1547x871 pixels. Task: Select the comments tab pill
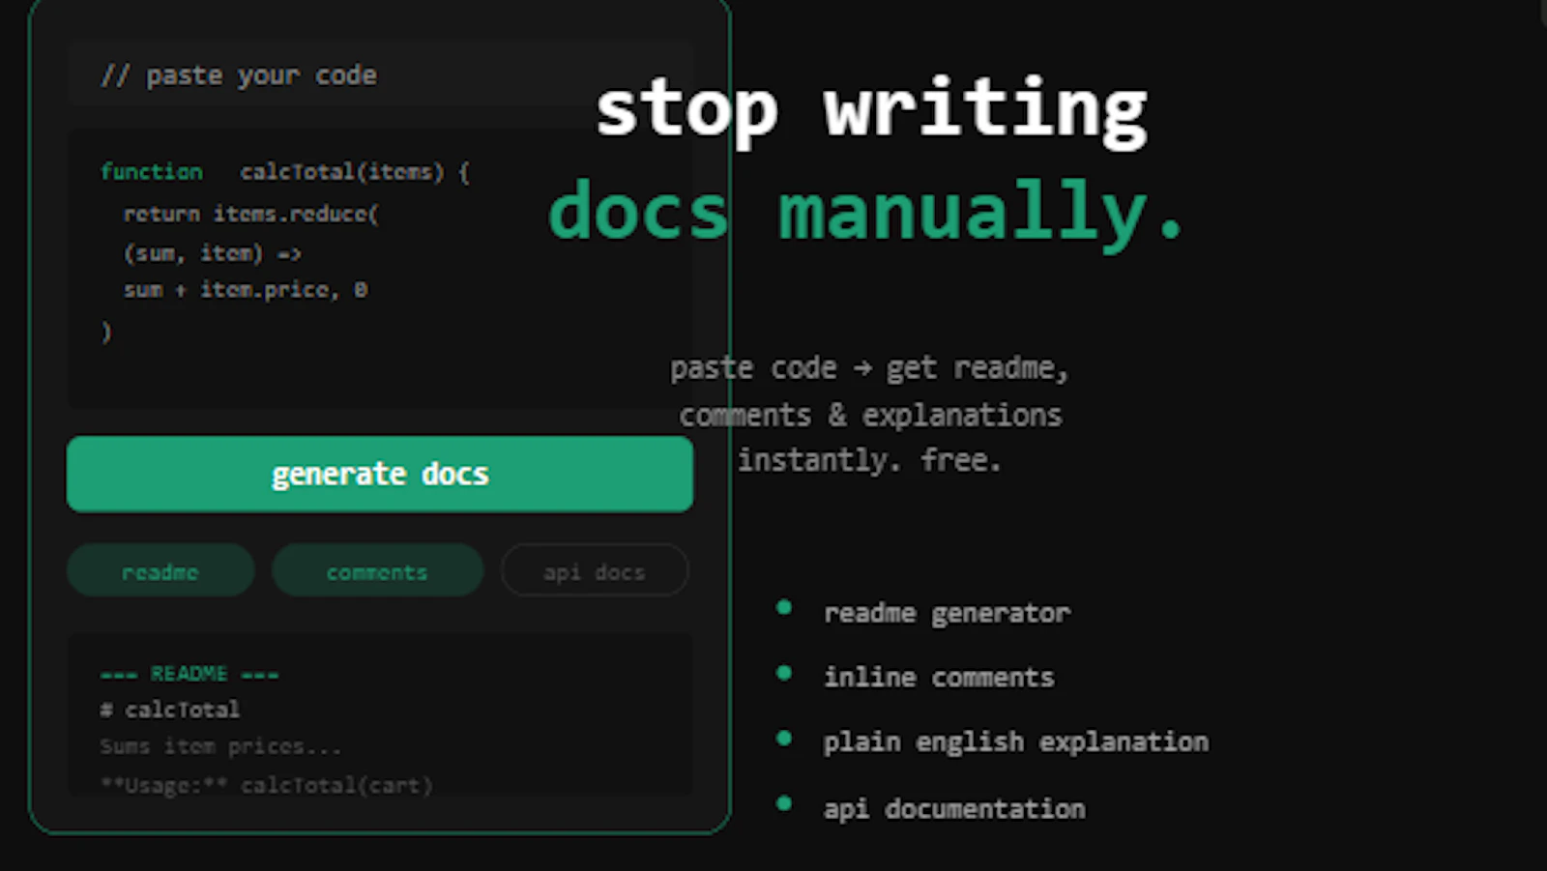(377, 570)
